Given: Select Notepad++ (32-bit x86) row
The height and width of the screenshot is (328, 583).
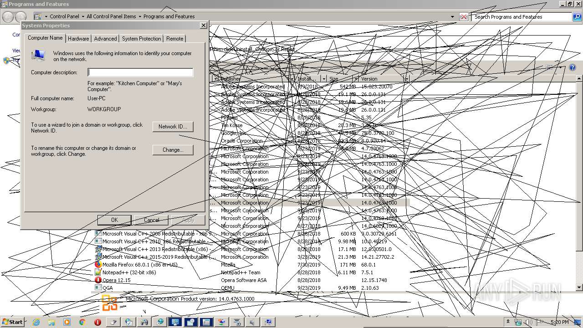Looking at the screenshot, I should point(251,272).
